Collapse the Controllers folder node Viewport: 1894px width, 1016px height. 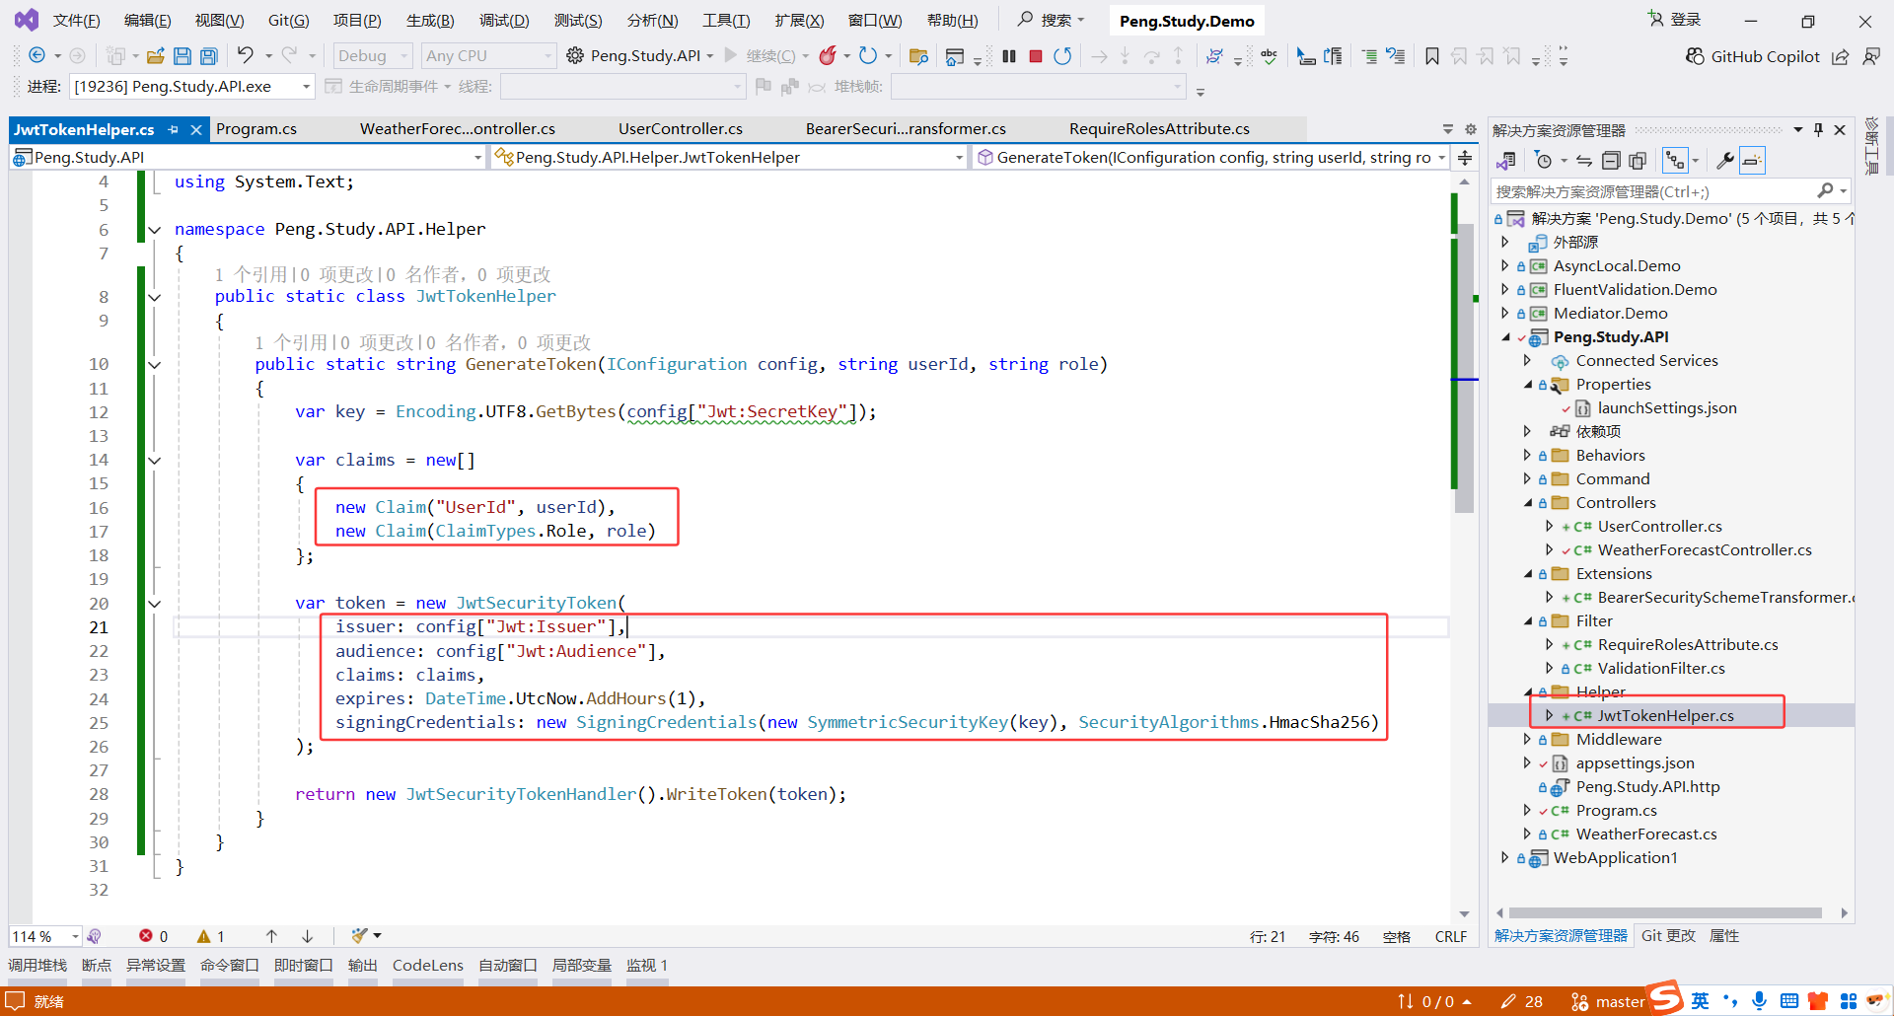point(1528,503)
